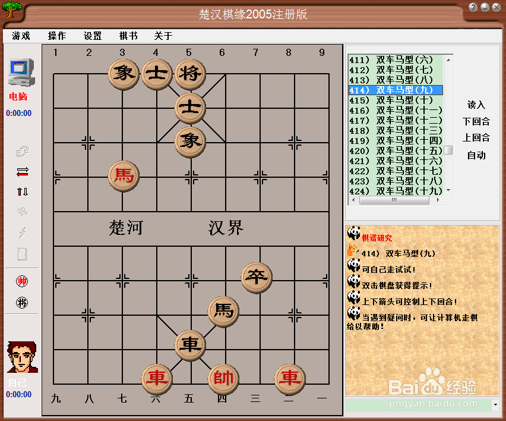Select list entry 424) 双车马型(十九)

[x=396, y=191]
